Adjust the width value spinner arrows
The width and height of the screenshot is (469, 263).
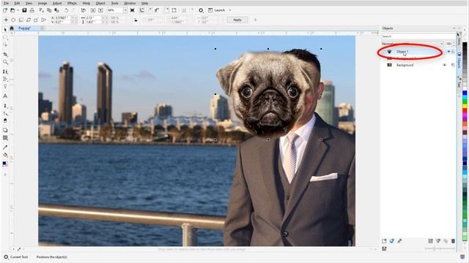(105, 18)
